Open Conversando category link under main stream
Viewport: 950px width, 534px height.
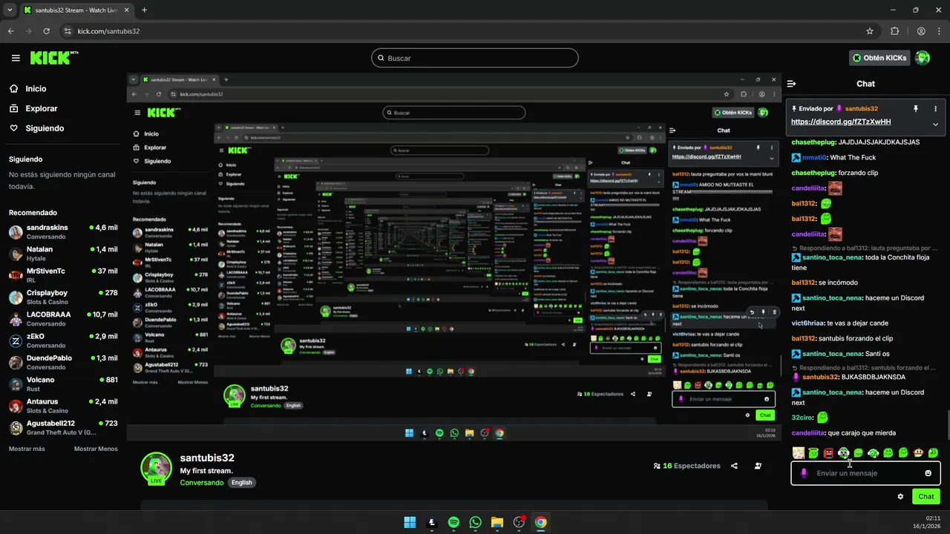tap(202, 482)
